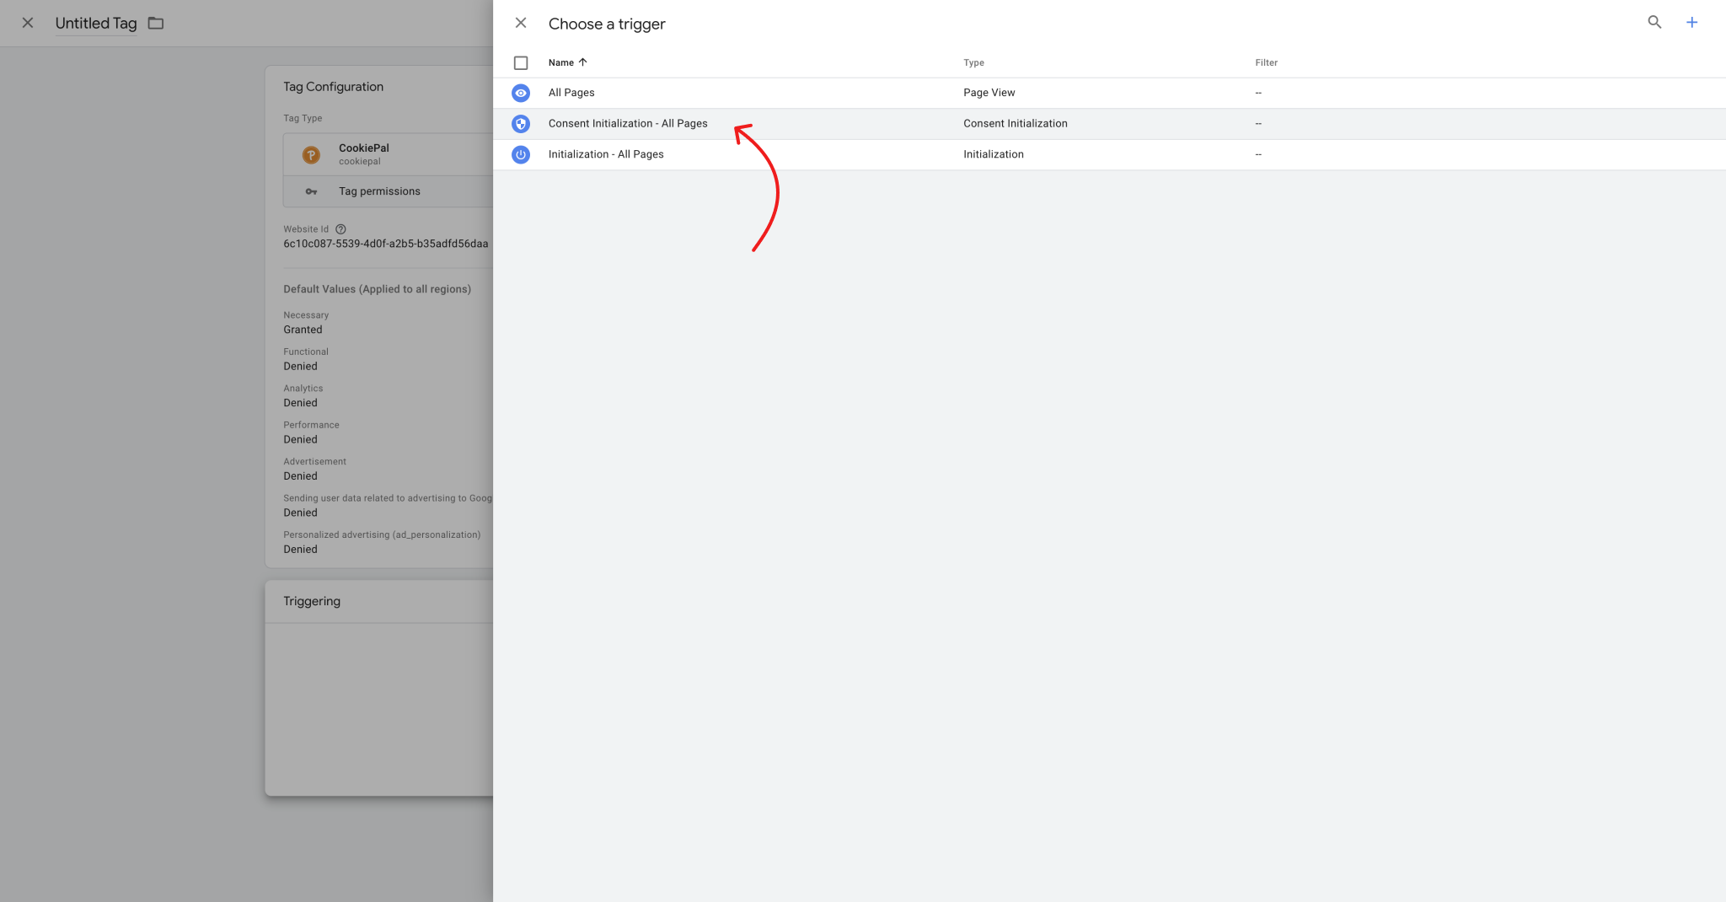Close the Choose a trigger dialog
Screen dimensions: 1726x902
[x=521, y=23]
